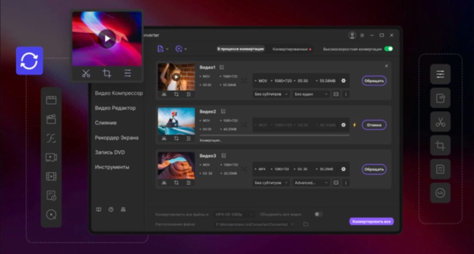The width and height of the screenshot is (474, 254).
Task: Toggle the merge all videos switch
Action: coord(318,214)
